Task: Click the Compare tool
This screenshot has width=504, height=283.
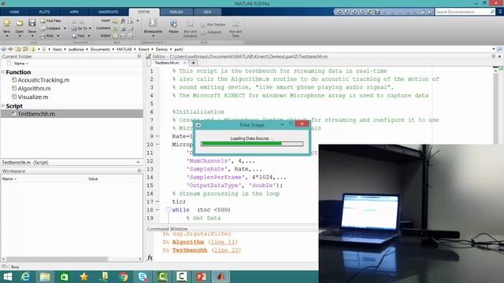Action: 50,28
